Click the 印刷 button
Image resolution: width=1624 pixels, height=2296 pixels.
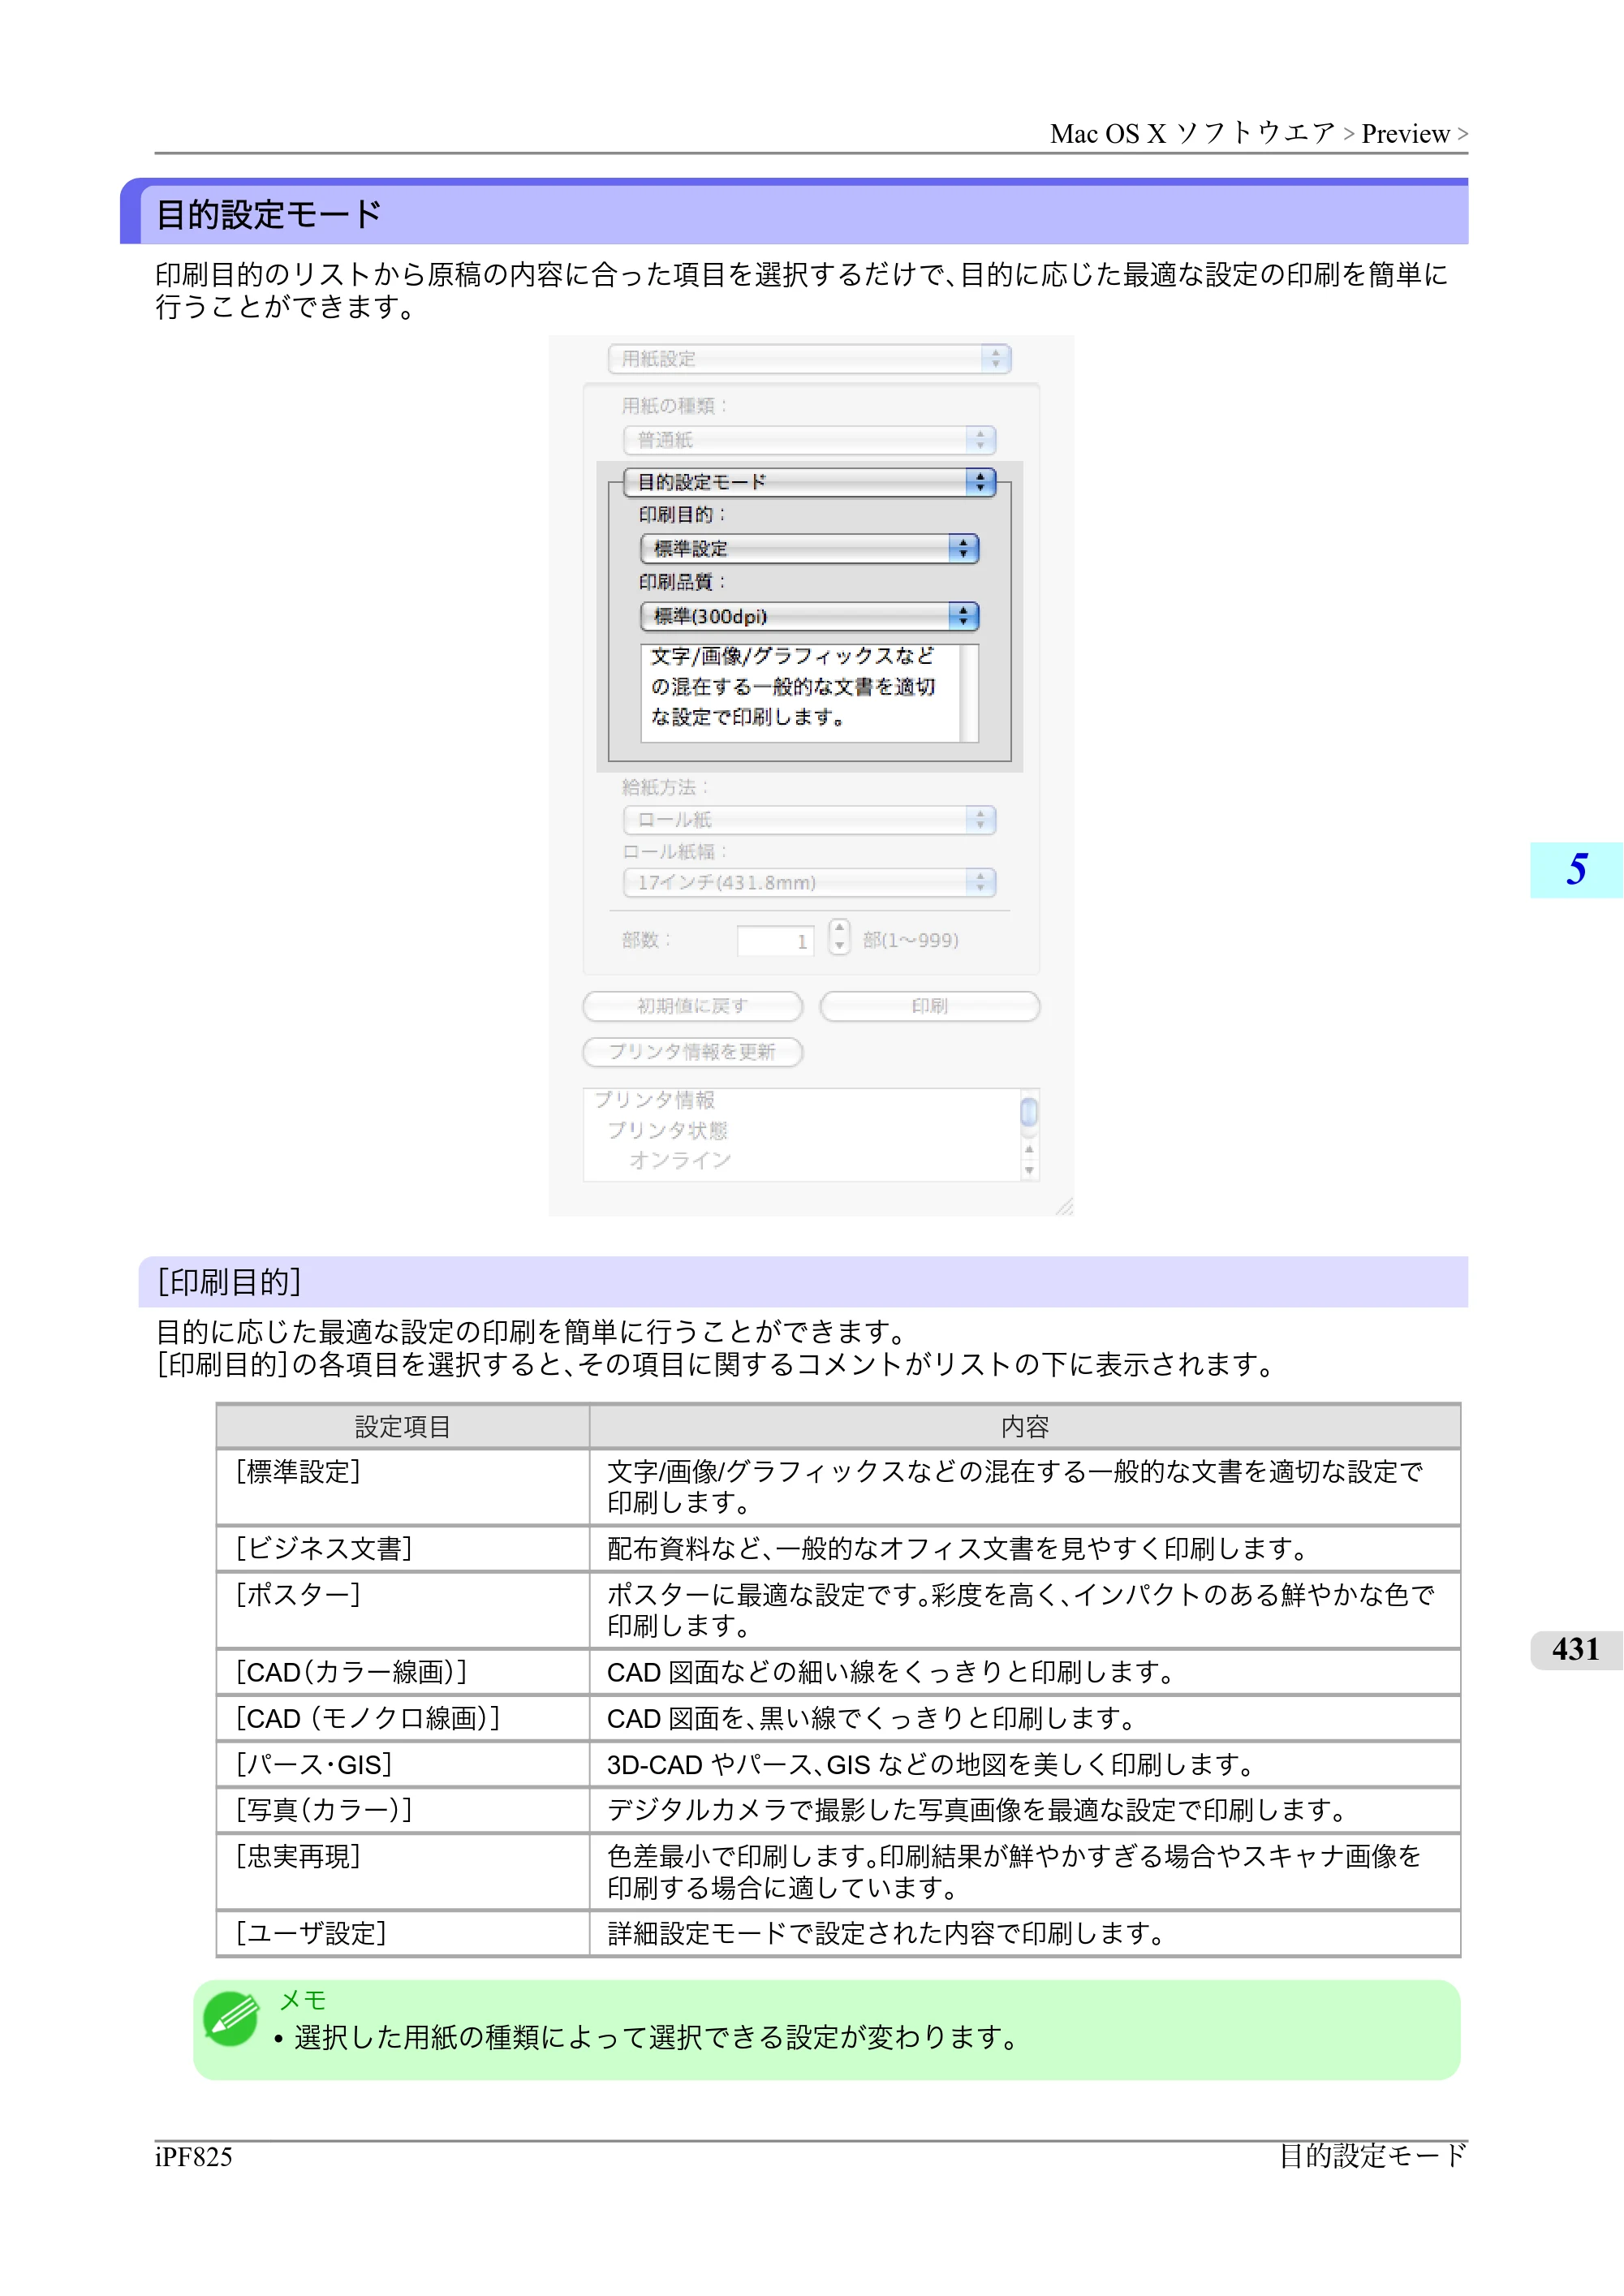(929, 1006)
